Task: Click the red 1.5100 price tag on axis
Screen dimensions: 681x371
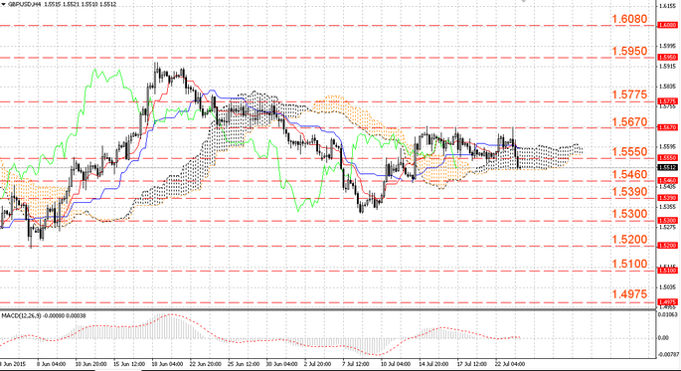Action: point(667,271)
